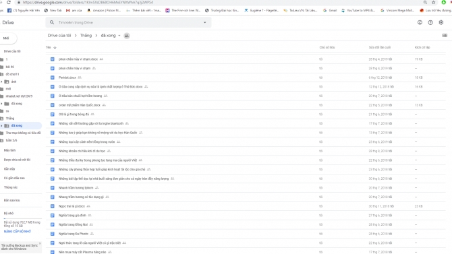The image size is (452, 254).
Task: Click the doc icon of 'order mỹ phẩm Hàn Quốc.docx'
Action: coord(52,105)
